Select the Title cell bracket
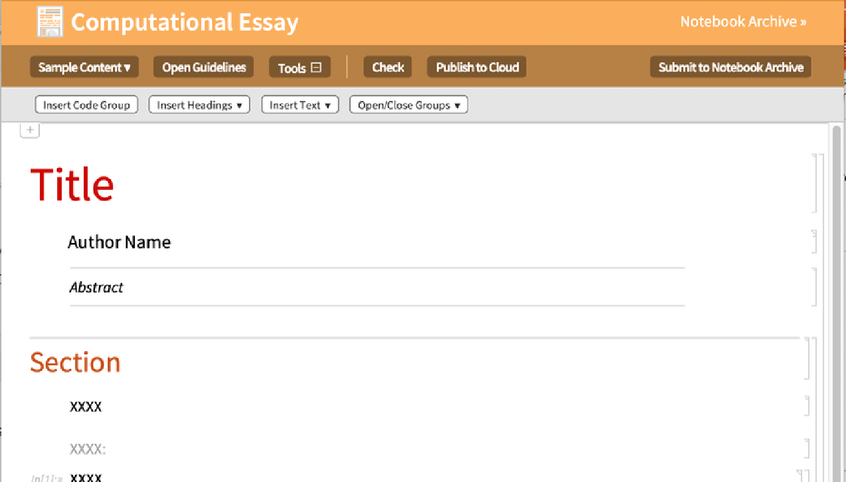 pyautogui.click(x=814, y=183)
